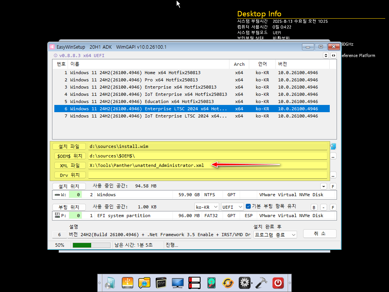Viewport: 389px width, 292px height.
Task: Click the F button in the install location row
Action: (333, 186)
